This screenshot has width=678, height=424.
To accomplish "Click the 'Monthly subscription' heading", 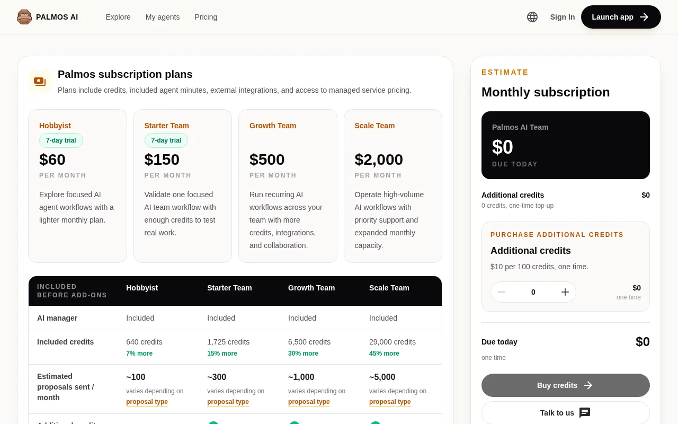I will click(546, 92).
